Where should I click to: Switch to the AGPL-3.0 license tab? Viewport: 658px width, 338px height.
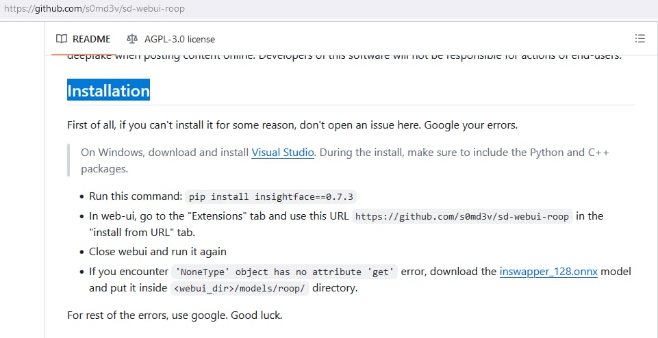click(170, 39)
